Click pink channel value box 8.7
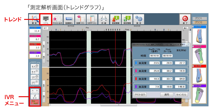The height and width of the screenshot is (110, 214). click(x=35, y=39)
